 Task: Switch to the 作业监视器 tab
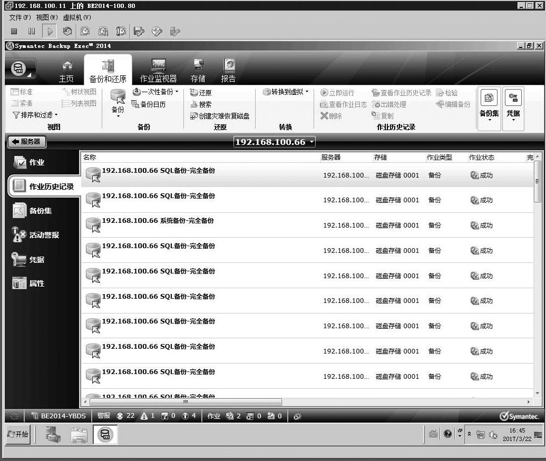tap(158, 72)
